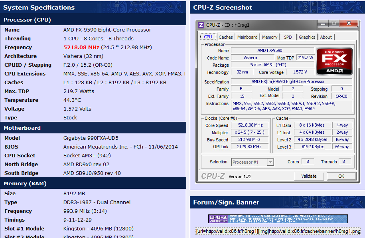The width and height of the screenshot is (365, 238).
Task: Click the Threads count field
Action: 344,162
